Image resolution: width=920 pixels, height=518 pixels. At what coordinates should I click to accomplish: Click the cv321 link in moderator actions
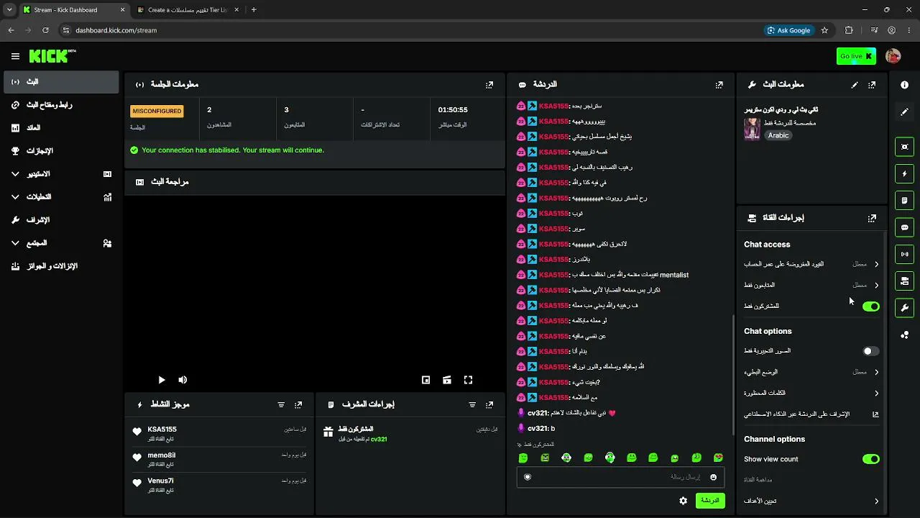coord(379,440)
